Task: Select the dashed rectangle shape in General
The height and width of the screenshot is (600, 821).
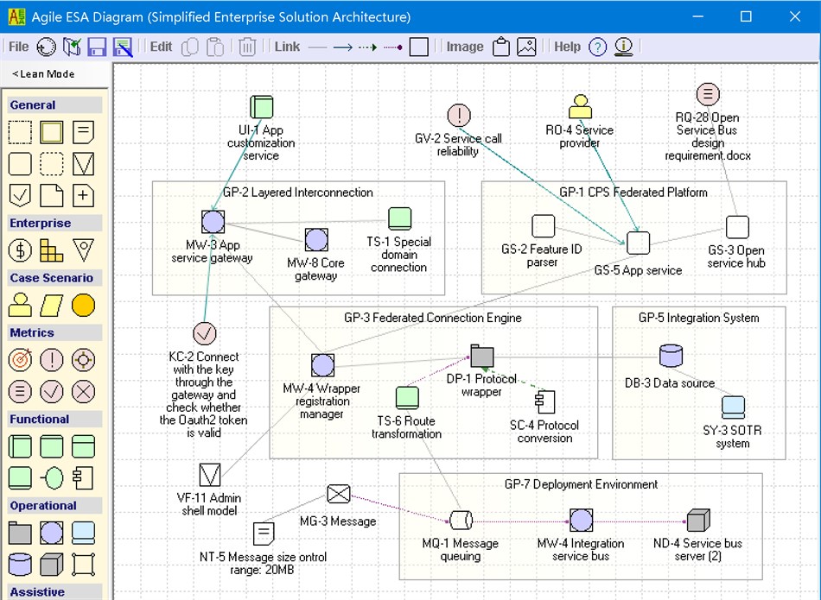Action: pos(20,132)
